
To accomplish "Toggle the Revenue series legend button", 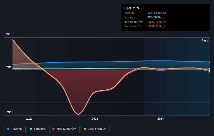I will (15, 129).
